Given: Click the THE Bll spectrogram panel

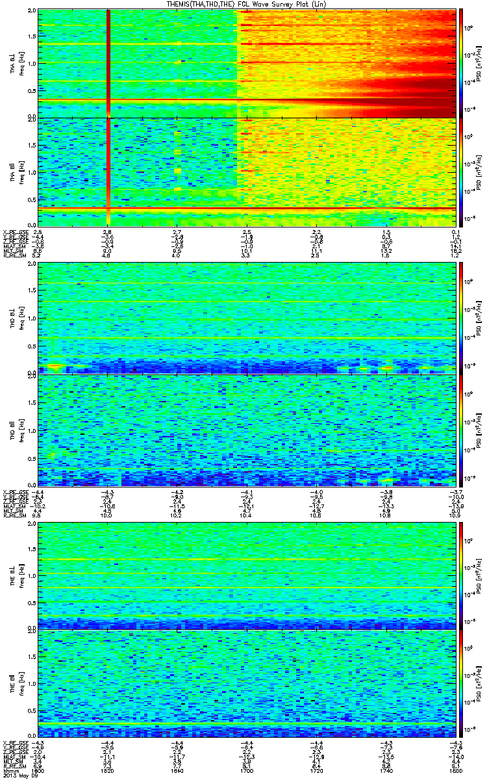Looking at the screenshot, I should click(247, 684).
